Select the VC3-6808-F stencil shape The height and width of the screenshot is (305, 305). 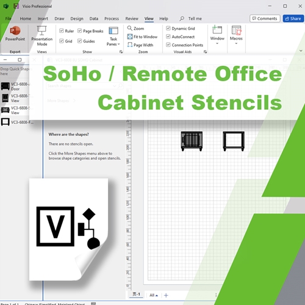pos(17,122)
